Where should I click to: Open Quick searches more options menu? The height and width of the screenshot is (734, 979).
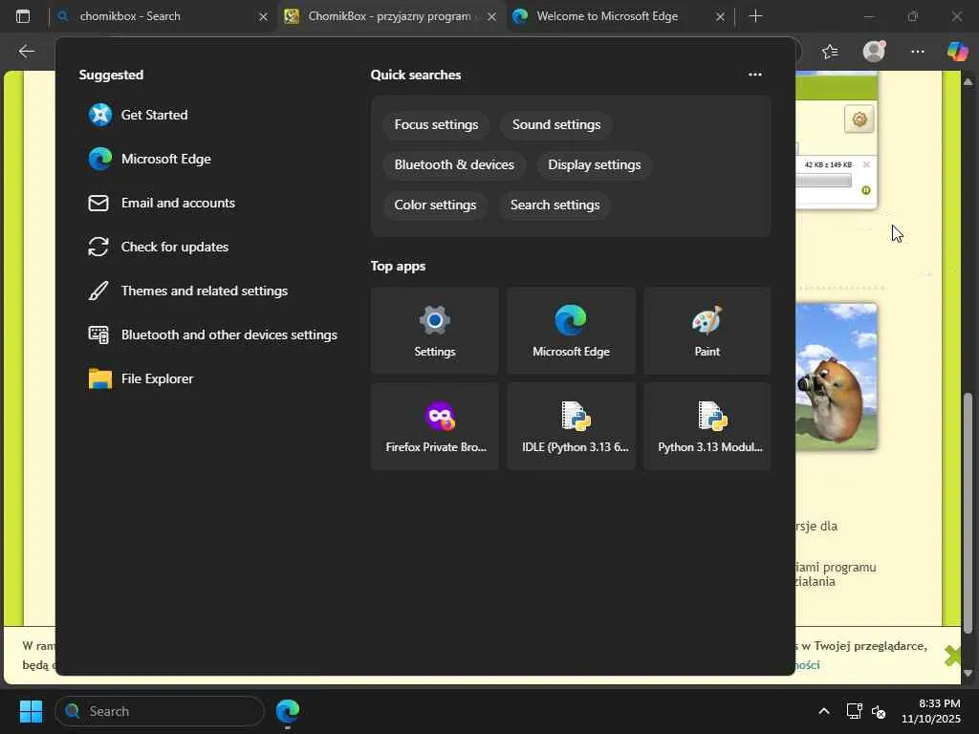pyautogui.click(x=755, y=75)
